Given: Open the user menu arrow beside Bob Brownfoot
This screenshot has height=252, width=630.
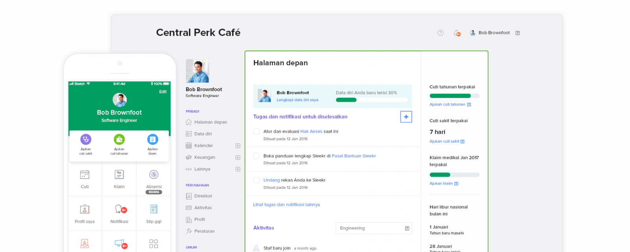Looking at the screenshot, I should [518, 33].
